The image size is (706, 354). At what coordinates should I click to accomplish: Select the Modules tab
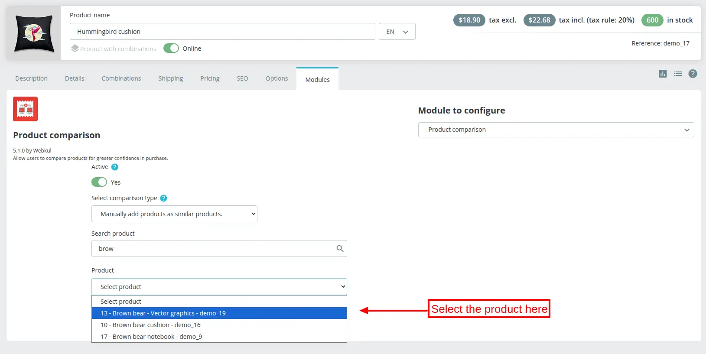click(317, 79)
